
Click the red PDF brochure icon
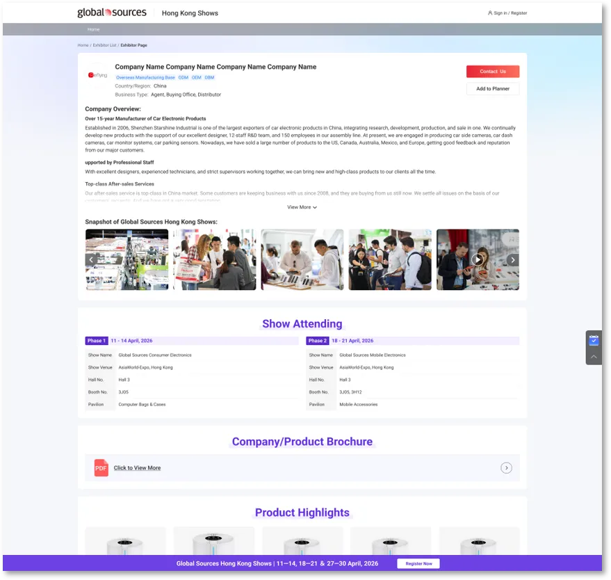pyautogui.click(x=101, y=468)
